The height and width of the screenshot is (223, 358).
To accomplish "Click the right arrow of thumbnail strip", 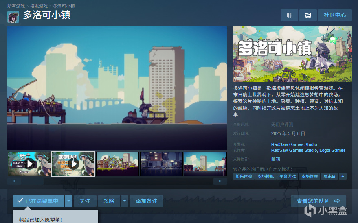I will coord(220,181).
